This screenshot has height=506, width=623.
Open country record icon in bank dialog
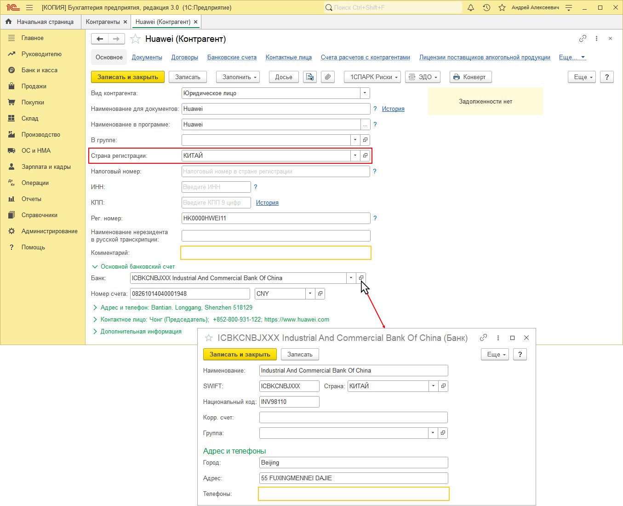[x=443, y=386]
